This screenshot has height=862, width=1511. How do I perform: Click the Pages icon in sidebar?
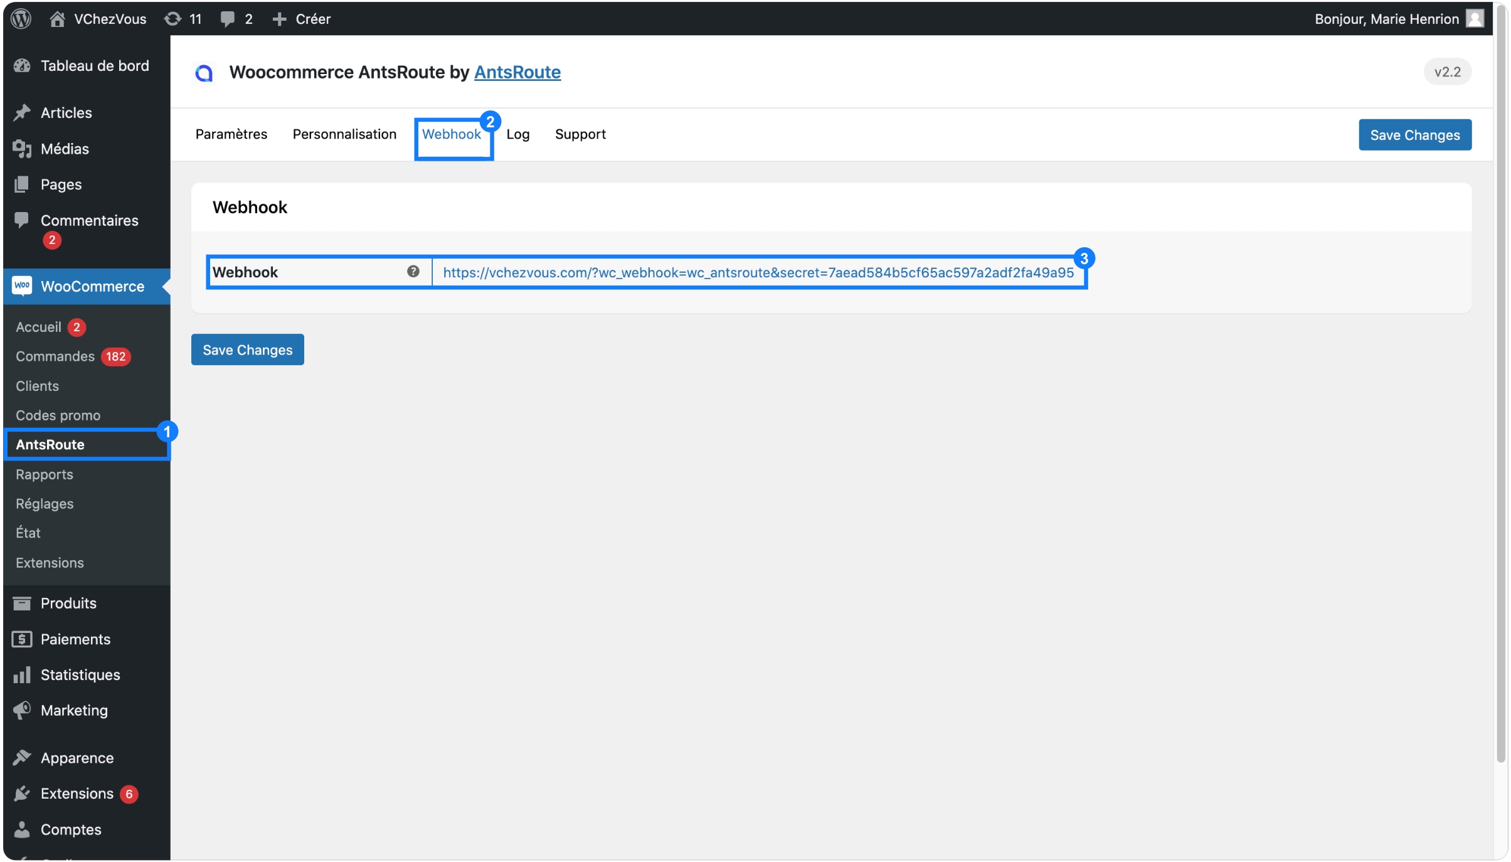[x=22, y=184]
